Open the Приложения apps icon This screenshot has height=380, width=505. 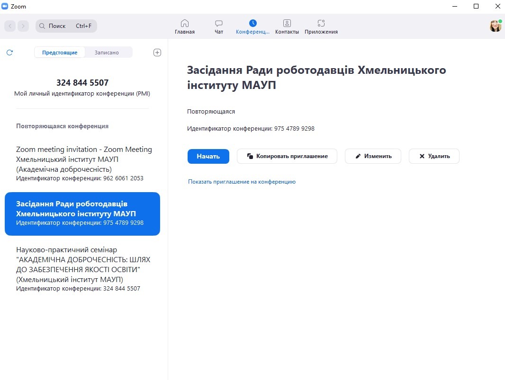click(321, 23)
